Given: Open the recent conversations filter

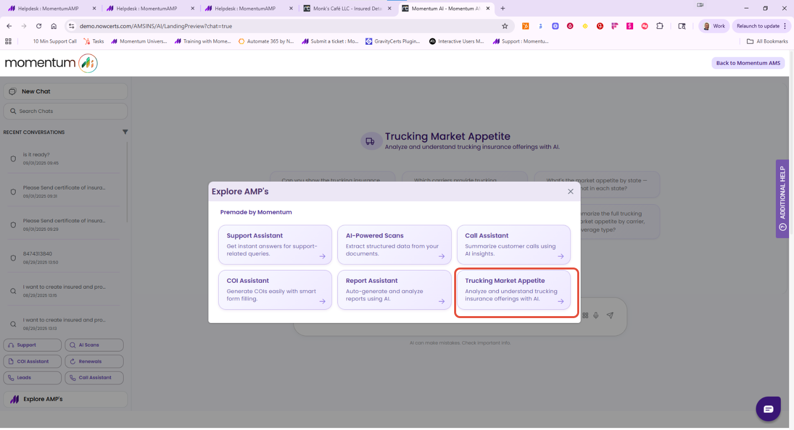Looking at the screenshot, I should pos(125,132).
